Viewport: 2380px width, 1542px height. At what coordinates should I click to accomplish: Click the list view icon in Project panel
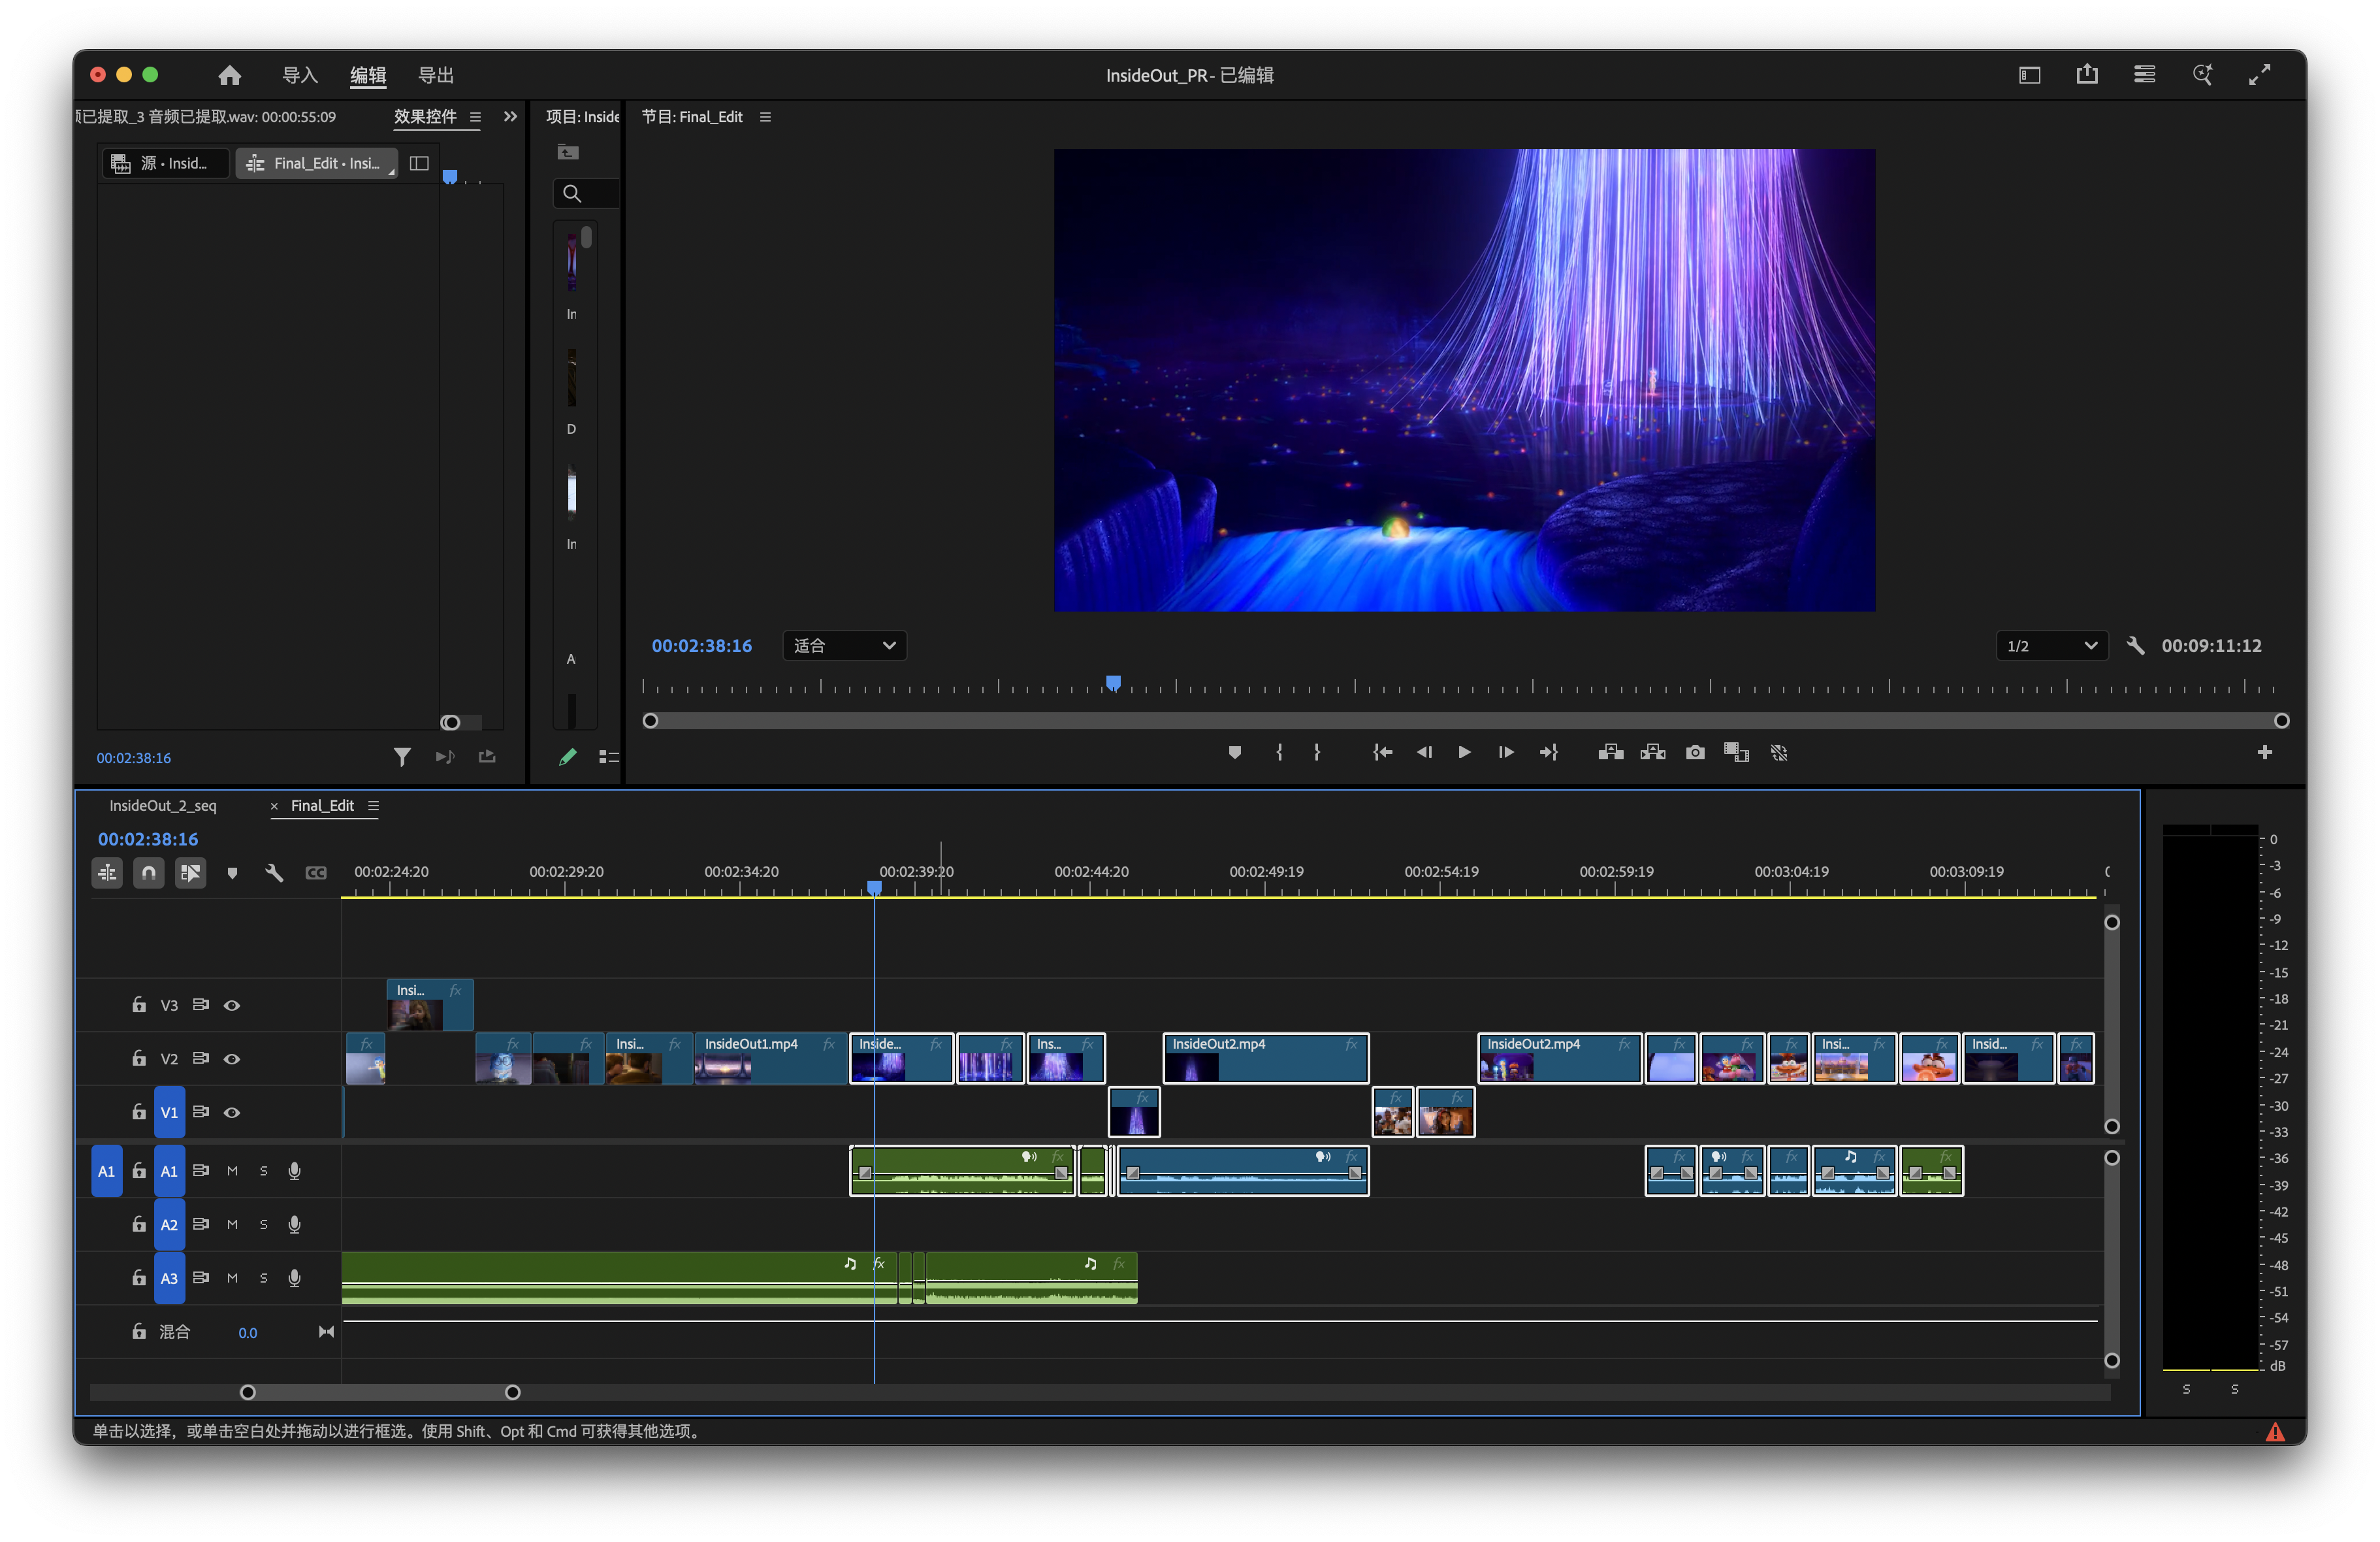[x=608, y=757]
